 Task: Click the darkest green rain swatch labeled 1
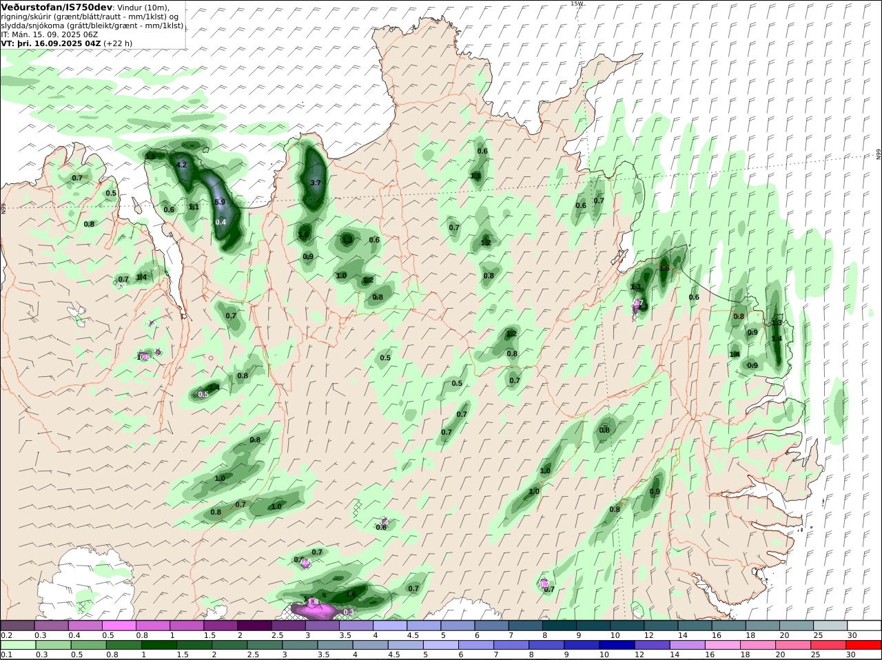158,646
